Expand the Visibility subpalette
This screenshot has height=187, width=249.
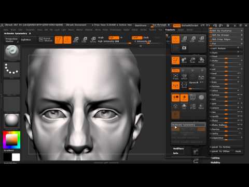pos(215,162)
